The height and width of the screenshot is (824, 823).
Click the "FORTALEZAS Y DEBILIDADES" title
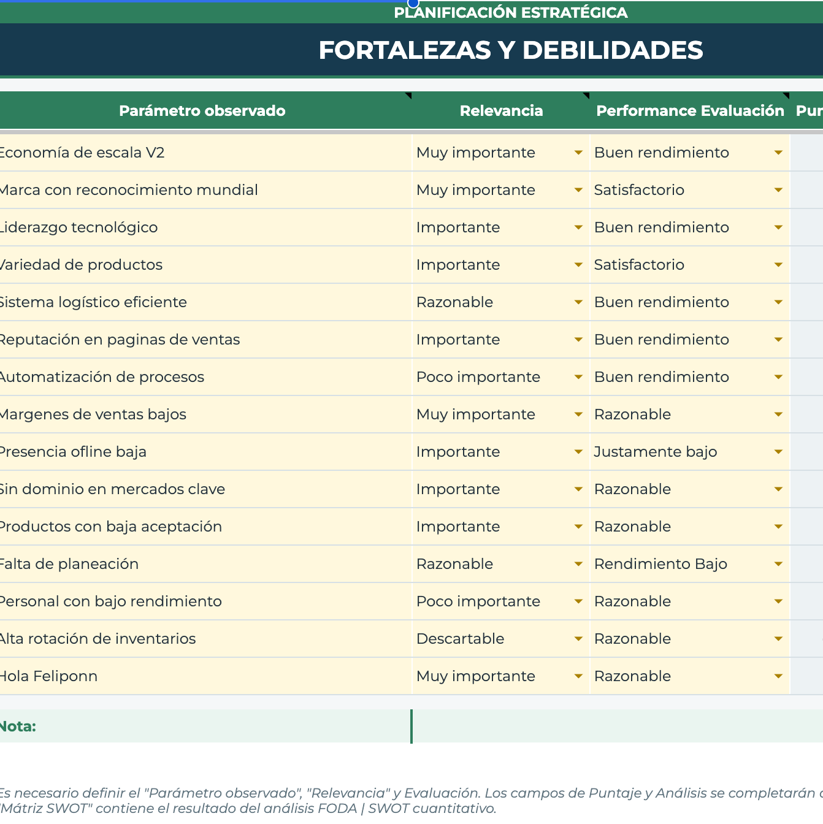[x=511, y=50]
